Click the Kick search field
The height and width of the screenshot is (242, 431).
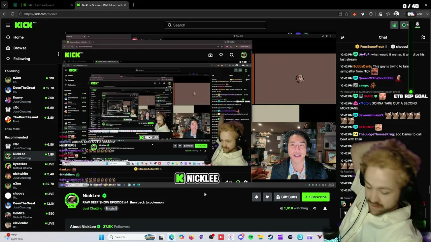coord(215,25)
